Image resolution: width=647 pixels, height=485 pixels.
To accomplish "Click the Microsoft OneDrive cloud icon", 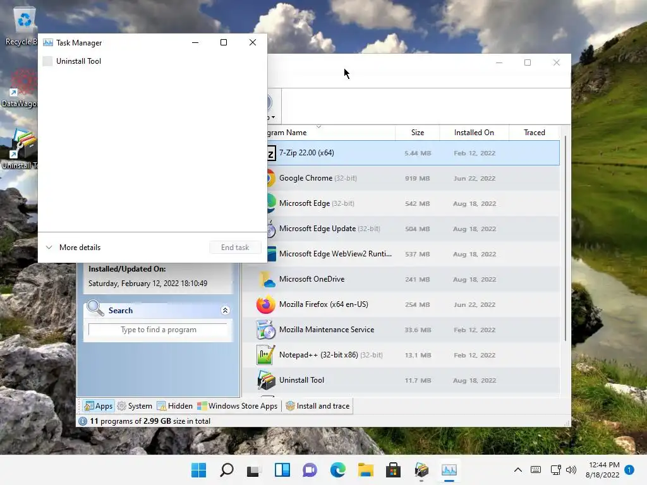I will click(267, 280).
